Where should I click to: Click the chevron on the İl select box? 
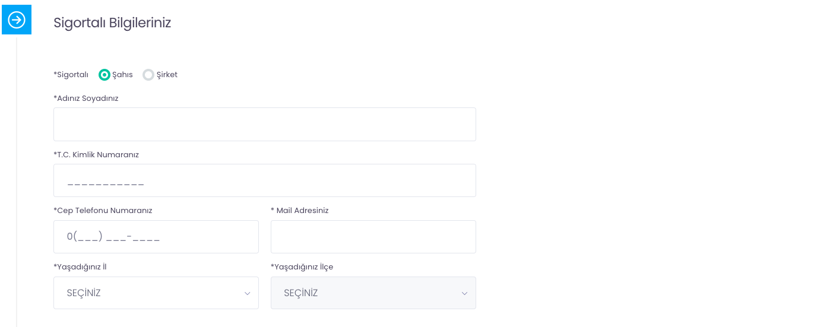pyautogui.click(x=248, y=293)
